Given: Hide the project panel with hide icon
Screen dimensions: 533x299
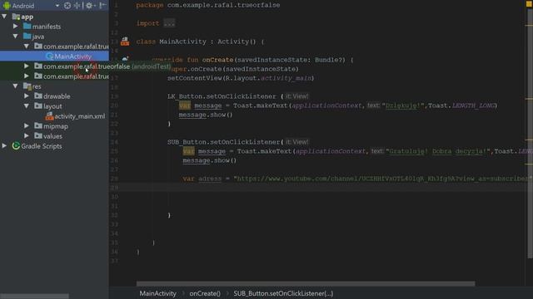Looking at the screenshot, I should coord(102,6).
